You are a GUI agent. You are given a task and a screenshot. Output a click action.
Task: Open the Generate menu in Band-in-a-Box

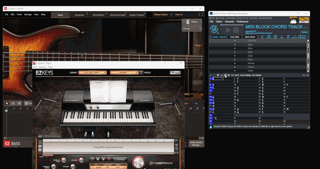tap(229, 22)
